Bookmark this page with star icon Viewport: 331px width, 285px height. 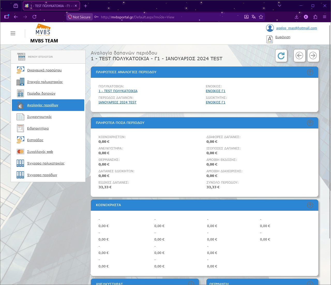[261, 17]
